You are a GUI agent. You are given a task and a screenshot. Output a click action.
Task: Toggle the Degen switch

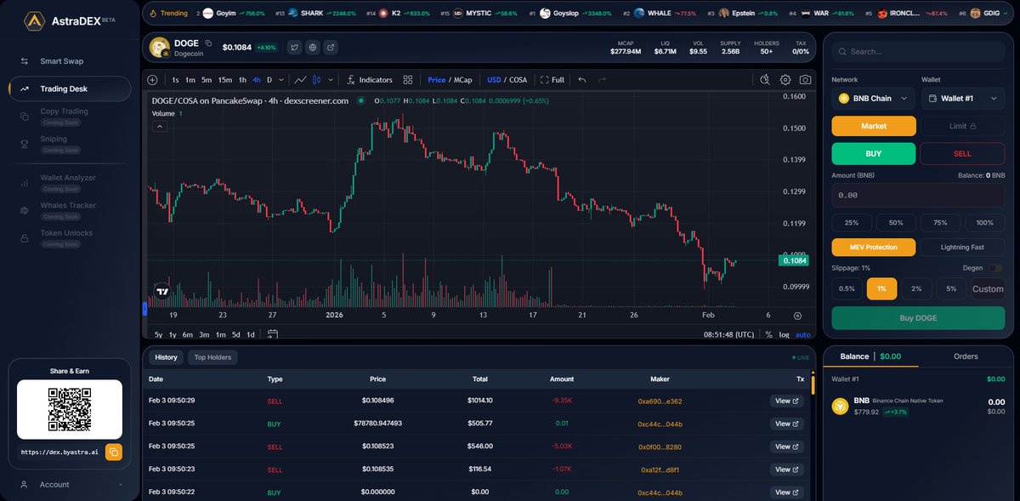pyautogui.click(x=995, y=268)
